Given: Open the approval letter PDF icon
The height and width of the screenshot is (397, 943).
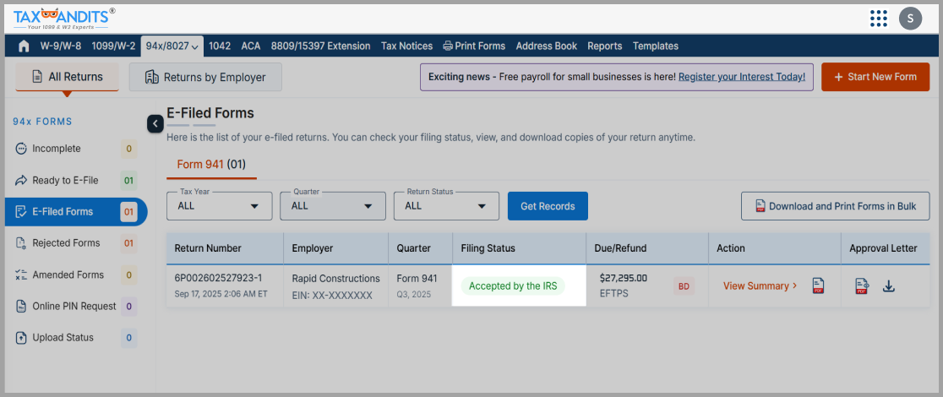Looking at the screenshot, I should 862,286.
